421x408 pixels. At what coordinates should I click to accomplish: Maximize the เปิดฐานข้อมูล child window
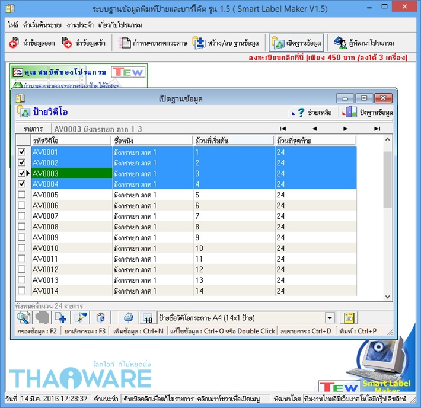[364, 98]
